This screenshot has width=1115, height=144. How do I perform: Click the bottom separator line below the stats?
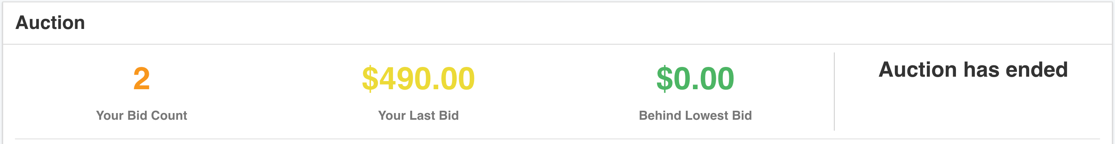pos(557,139)
